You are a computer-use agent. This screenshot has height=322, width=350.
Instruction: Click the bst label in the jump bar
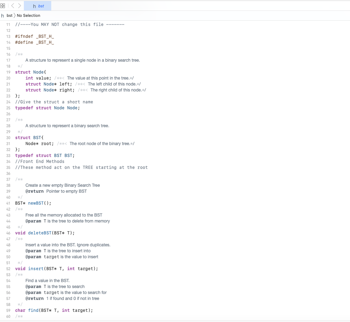click(9, 15)
